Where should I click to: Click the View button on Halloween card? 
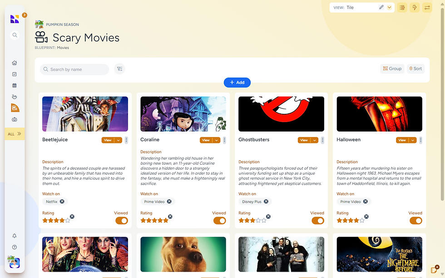tap(402, 140)
